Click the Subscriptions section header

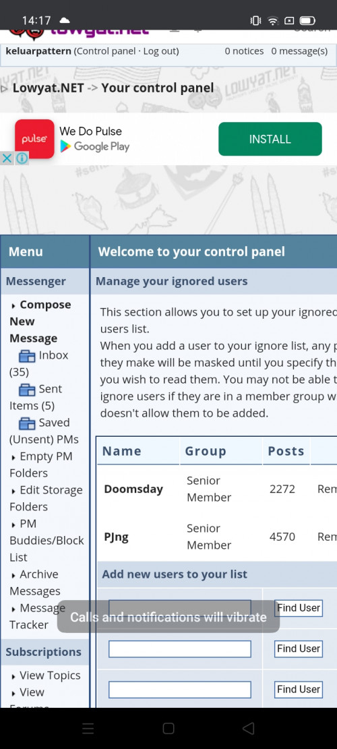[x=43, y=652]
